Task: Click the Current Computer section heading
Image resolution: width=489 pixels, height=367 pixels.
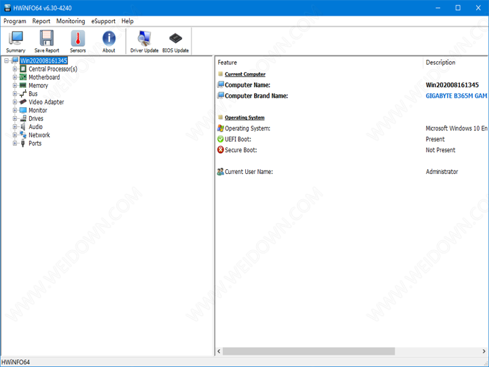Action: [245, 74]
